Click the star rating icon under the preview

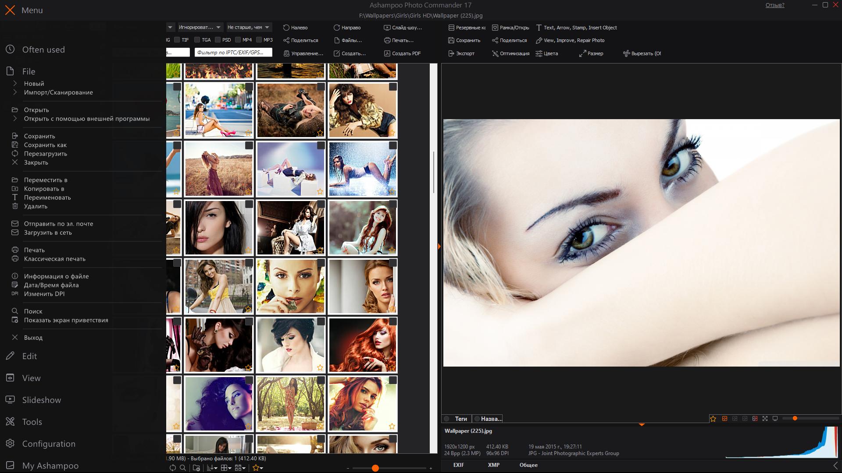point(713,419)
